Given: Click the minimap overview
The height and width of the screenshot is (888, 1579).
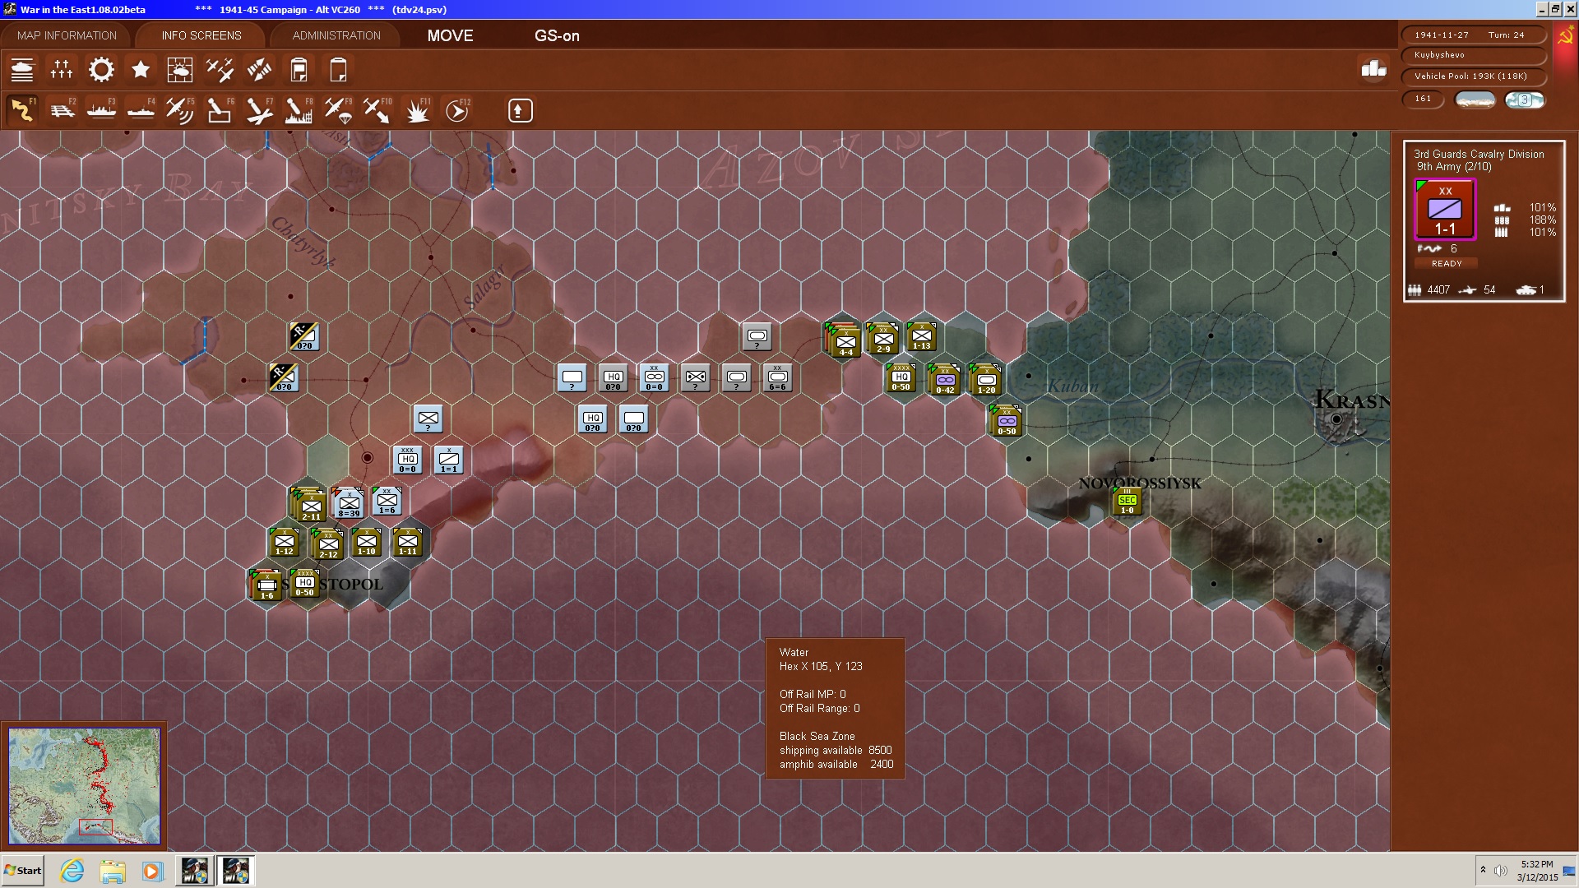Looking at the screenshot, I should [84, 786].
